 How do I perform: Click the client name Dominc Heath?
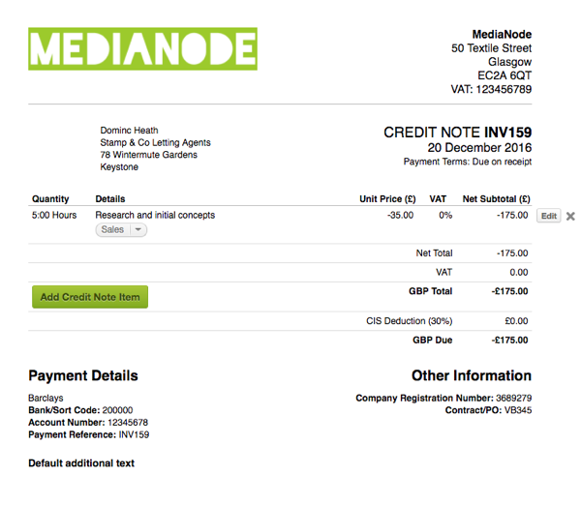[x=129, y=131]
